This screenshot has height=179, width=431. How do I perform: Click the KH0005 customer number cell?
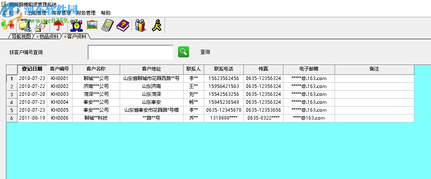coord(59,110)
